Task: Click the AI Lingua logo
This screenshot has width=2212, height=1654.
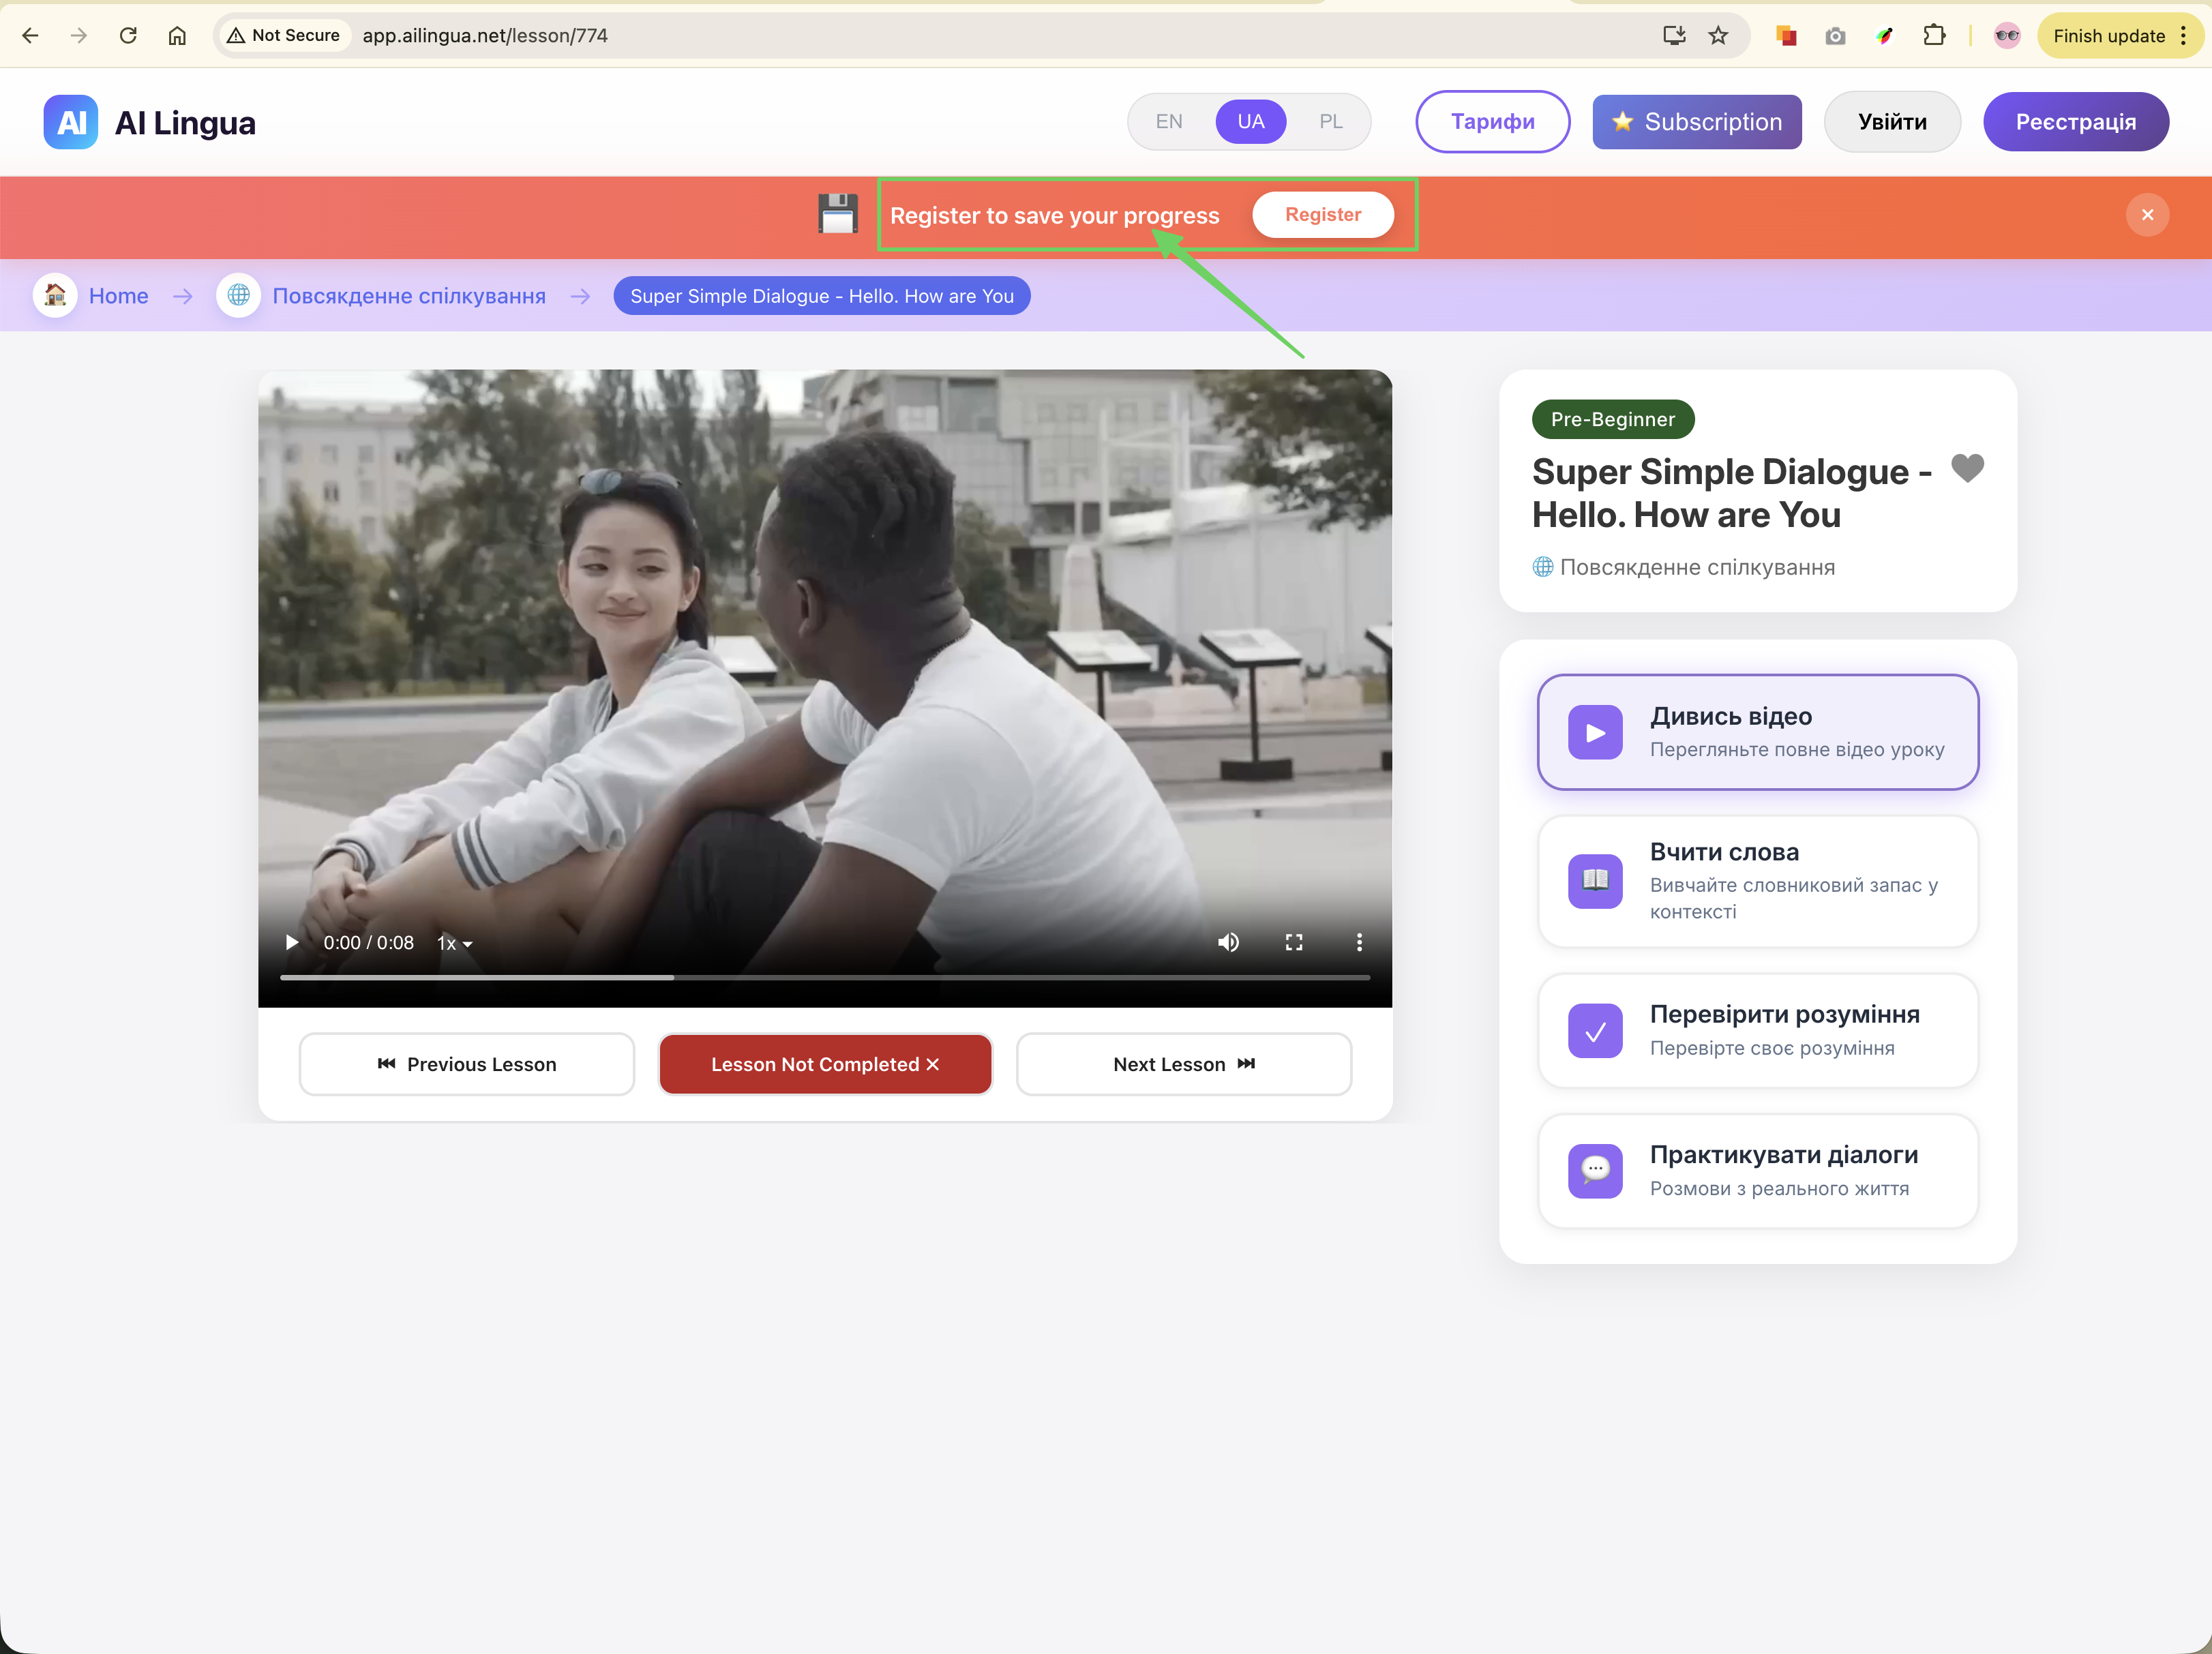Action: (70, 122)
